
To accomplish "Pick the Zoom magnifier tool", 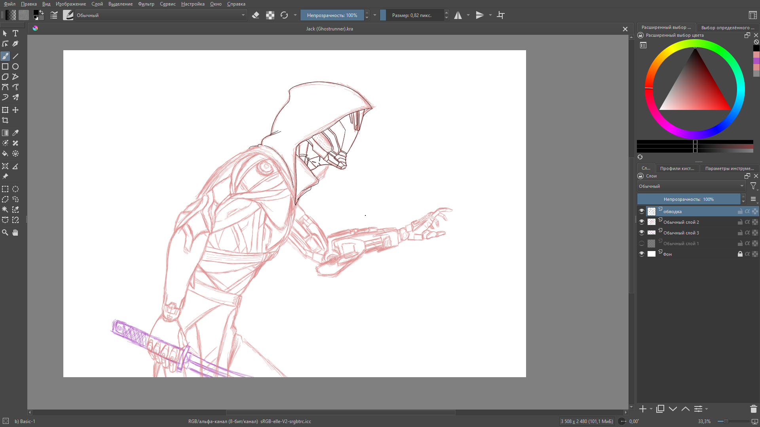I will coord(5,232).
